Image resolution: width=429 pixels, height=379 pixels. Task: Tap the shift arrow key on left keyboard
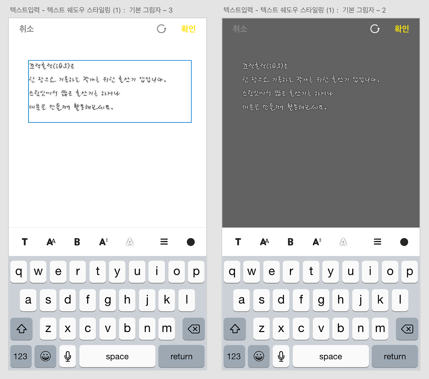tap(21, 329)
